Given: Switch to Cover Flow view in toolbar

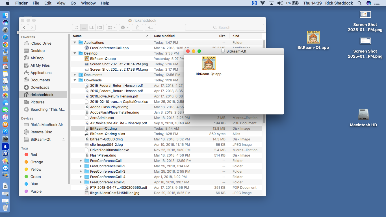Looking at the screenshot, I should click(x=100, y=27).
